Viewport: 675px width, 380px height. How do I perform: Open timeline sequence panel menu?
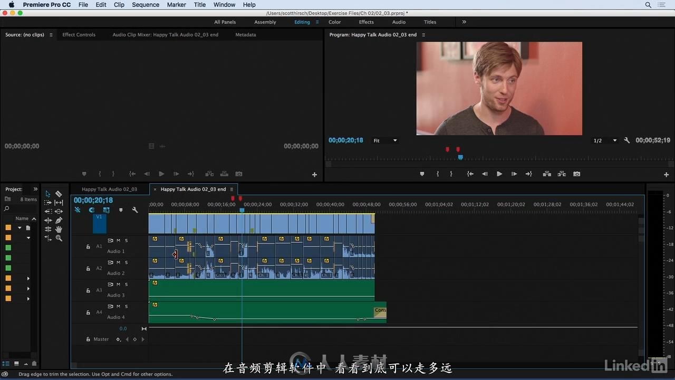click(x=232, y=189)
